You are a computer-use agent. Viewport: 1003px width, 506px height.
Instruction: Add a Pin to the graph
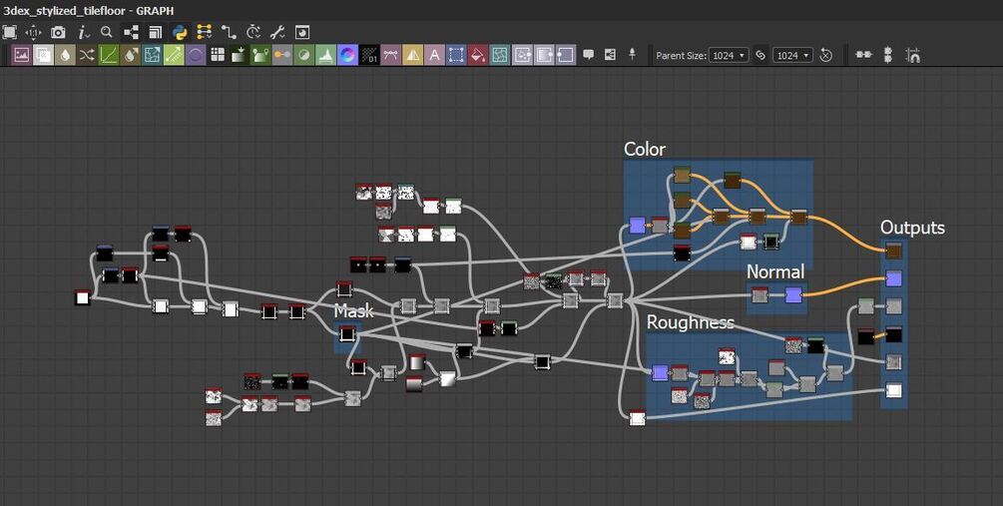(632, 54)
